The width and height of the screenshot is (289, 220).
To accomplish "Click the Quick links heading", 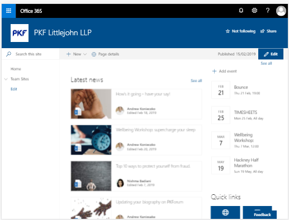I will pos(226,197).
